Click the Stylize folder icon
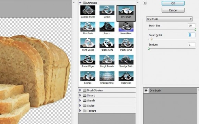Image resolution: width=199 pixels, height=124 pixels. [84, 106]
